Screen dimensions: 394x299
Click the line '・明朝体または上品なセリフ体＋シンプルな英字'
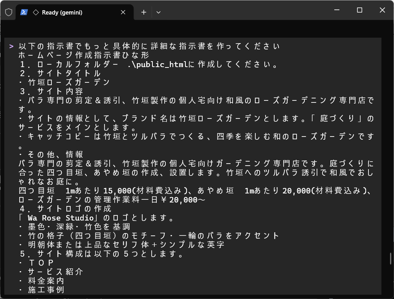point(122,244)
